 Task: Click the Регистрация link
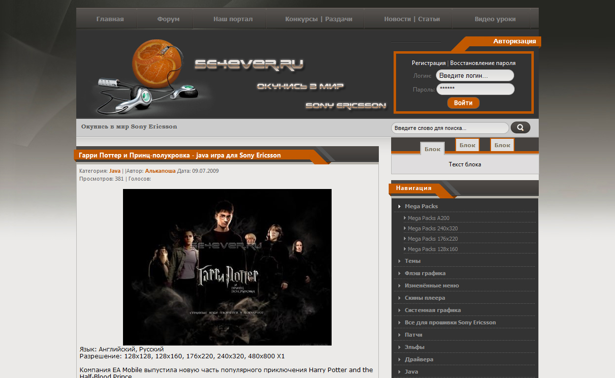point(429,63)
